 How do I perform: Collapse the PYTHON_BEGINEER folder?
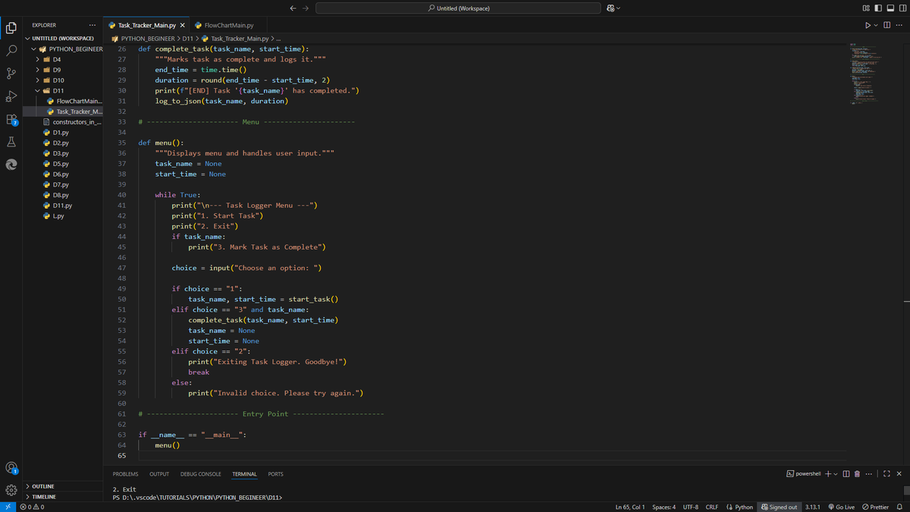pos(67,49)
